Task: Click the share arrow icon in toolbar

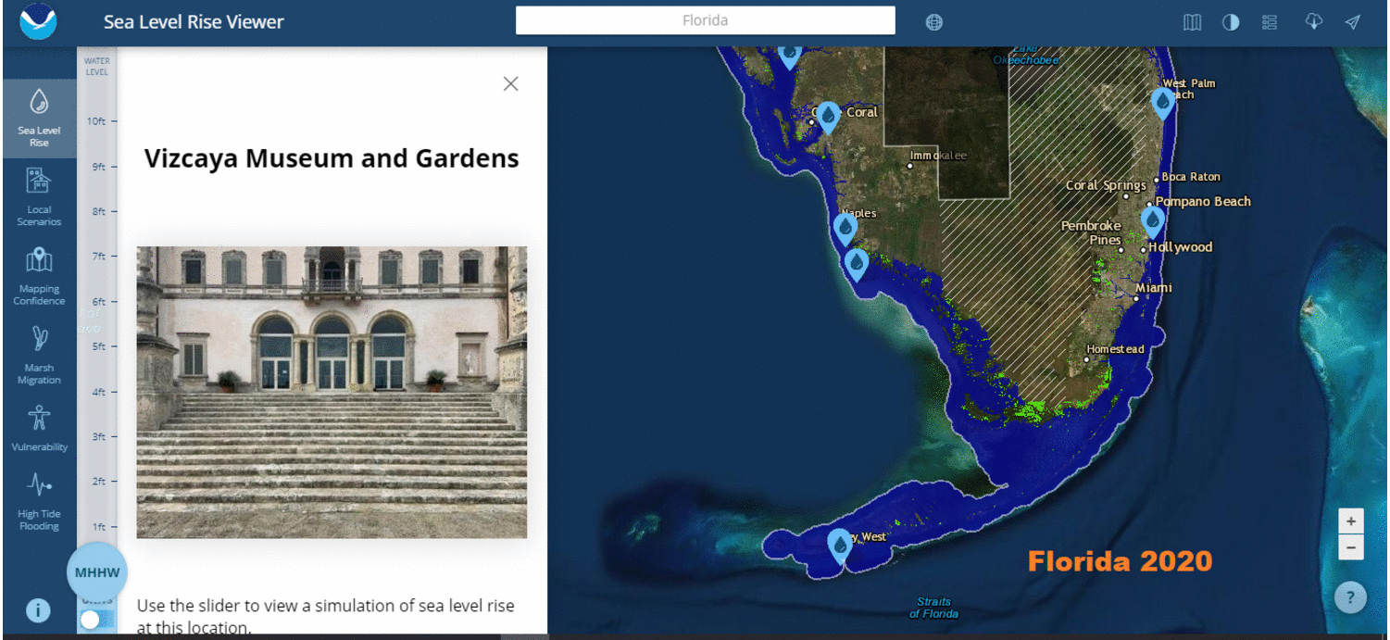Action: point(1351,21)
